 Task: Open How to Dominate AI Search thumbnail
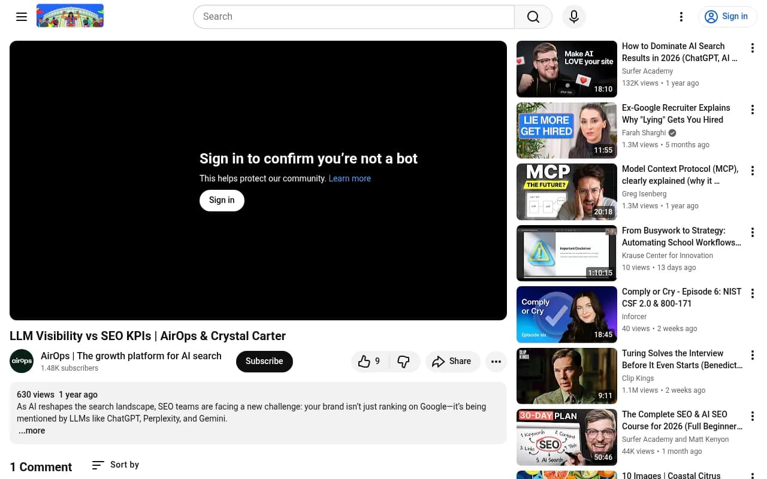point(567,69)
